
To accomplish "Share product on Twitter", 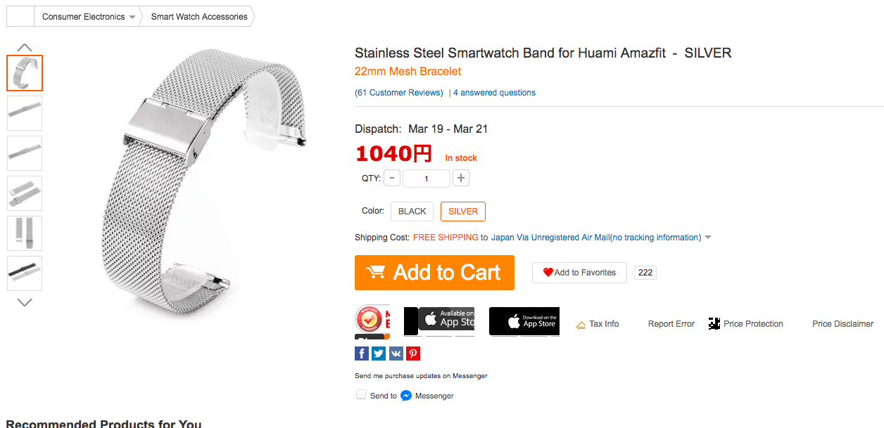I will pyautogui.click(x=379, y=354).
